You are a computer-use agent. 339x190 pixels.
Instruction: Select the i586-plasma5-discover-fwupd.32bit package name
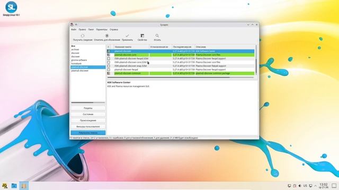(131, 59)
